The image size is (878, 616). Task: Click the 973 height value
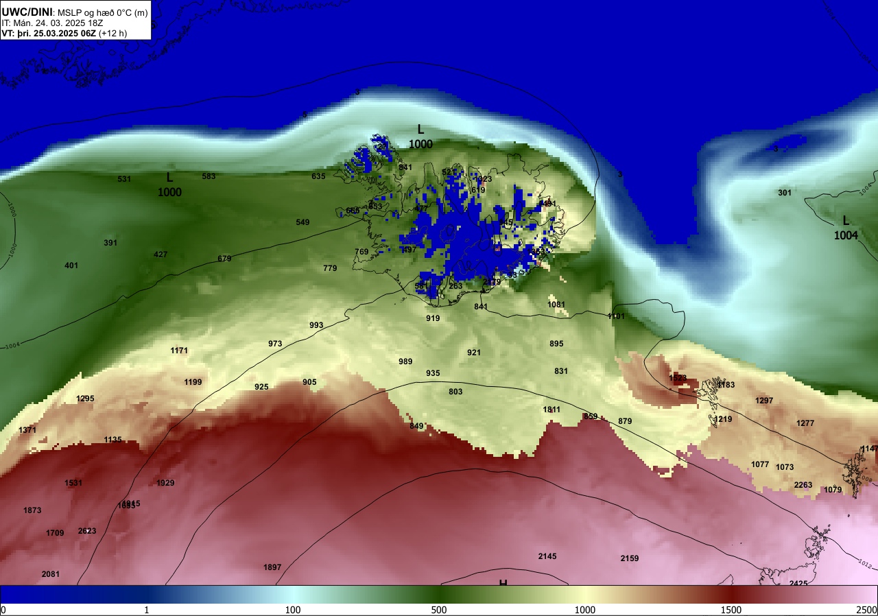pyautogui.click(x=275, y=344)
